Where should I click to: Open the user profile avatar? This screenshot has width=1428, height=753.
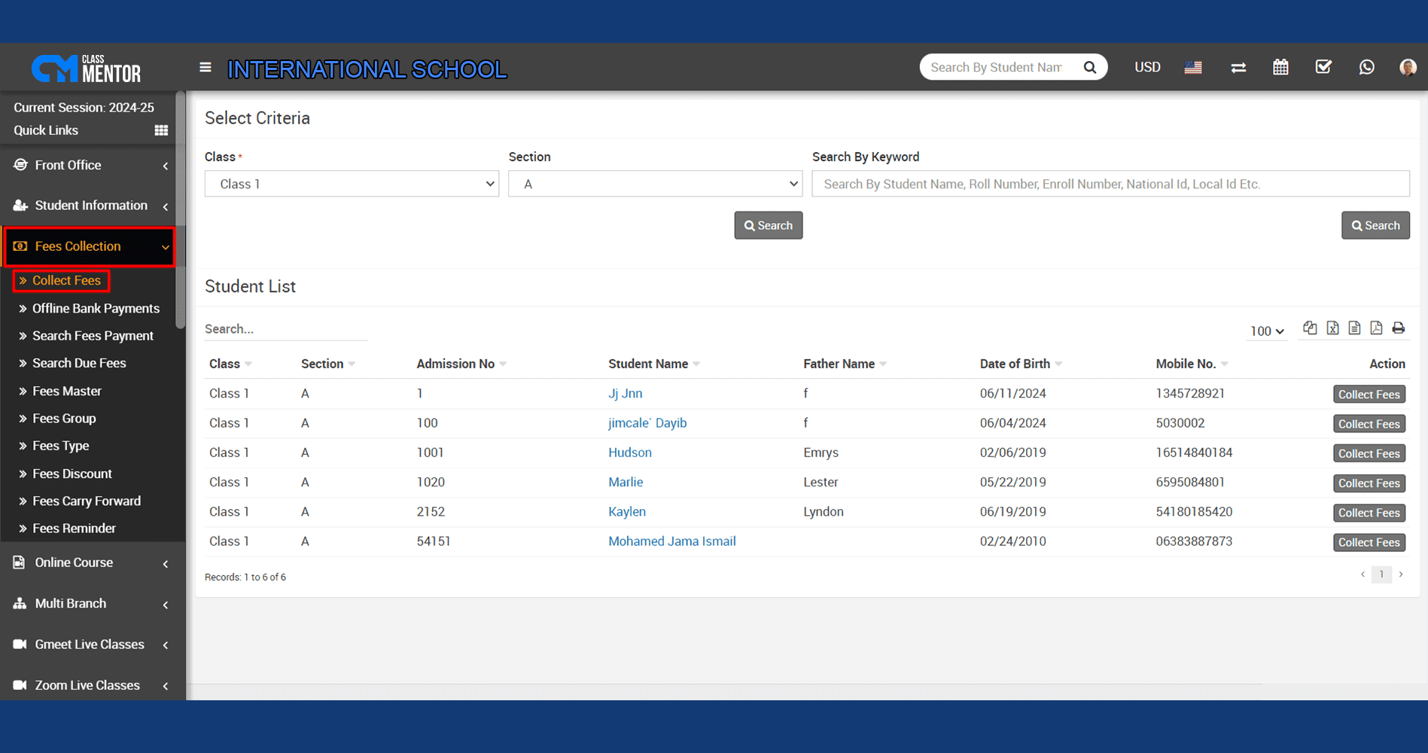pos(1408,67)
